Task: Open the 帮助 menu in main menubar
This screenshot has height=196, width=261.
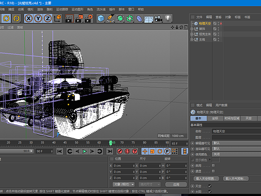Action: coord(141,10)
